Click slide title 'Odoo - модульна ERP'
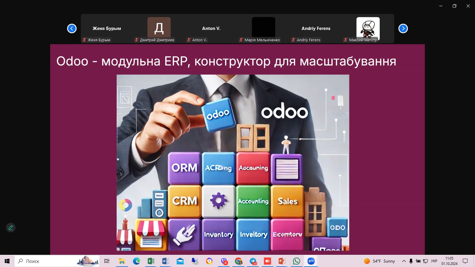475x267 pixels. click(x=122, y=61)
